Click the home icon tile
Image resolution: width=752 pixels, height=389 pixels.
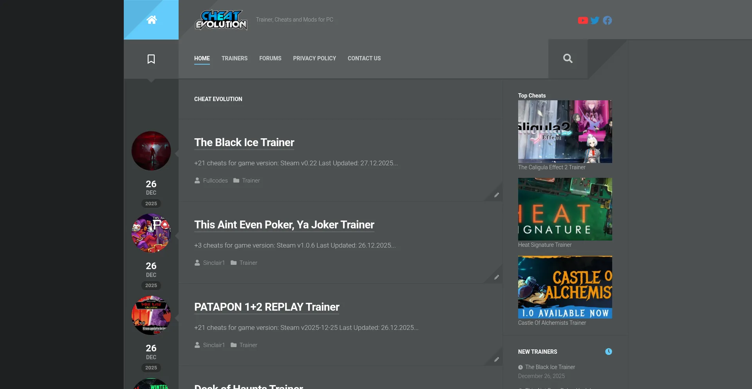coord(151,20)
